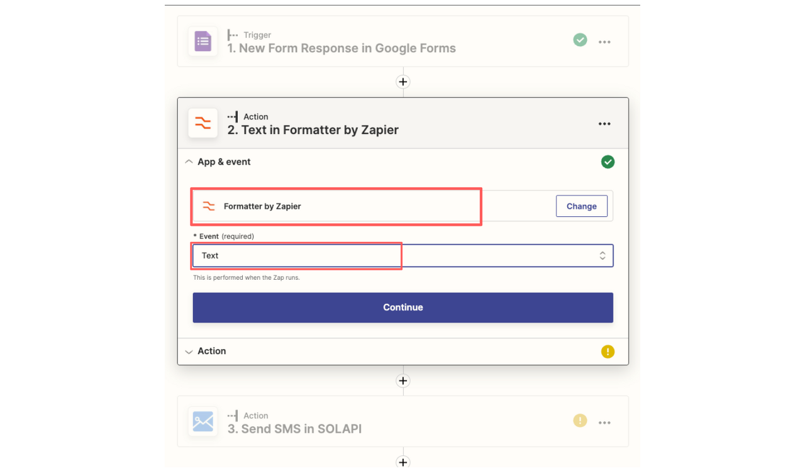The height and width of the screenshot is (471, 805).
Task: Add a step below the Google Forms trigger
Action: [402, 82]
